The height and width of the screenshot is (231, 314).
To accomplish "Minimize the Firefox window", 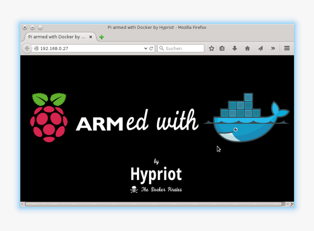I will point(32,27).
